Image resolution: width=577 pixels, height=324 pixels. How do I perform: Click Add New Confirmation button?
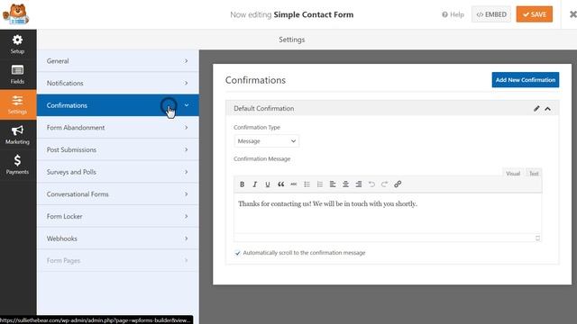(525, 80)
